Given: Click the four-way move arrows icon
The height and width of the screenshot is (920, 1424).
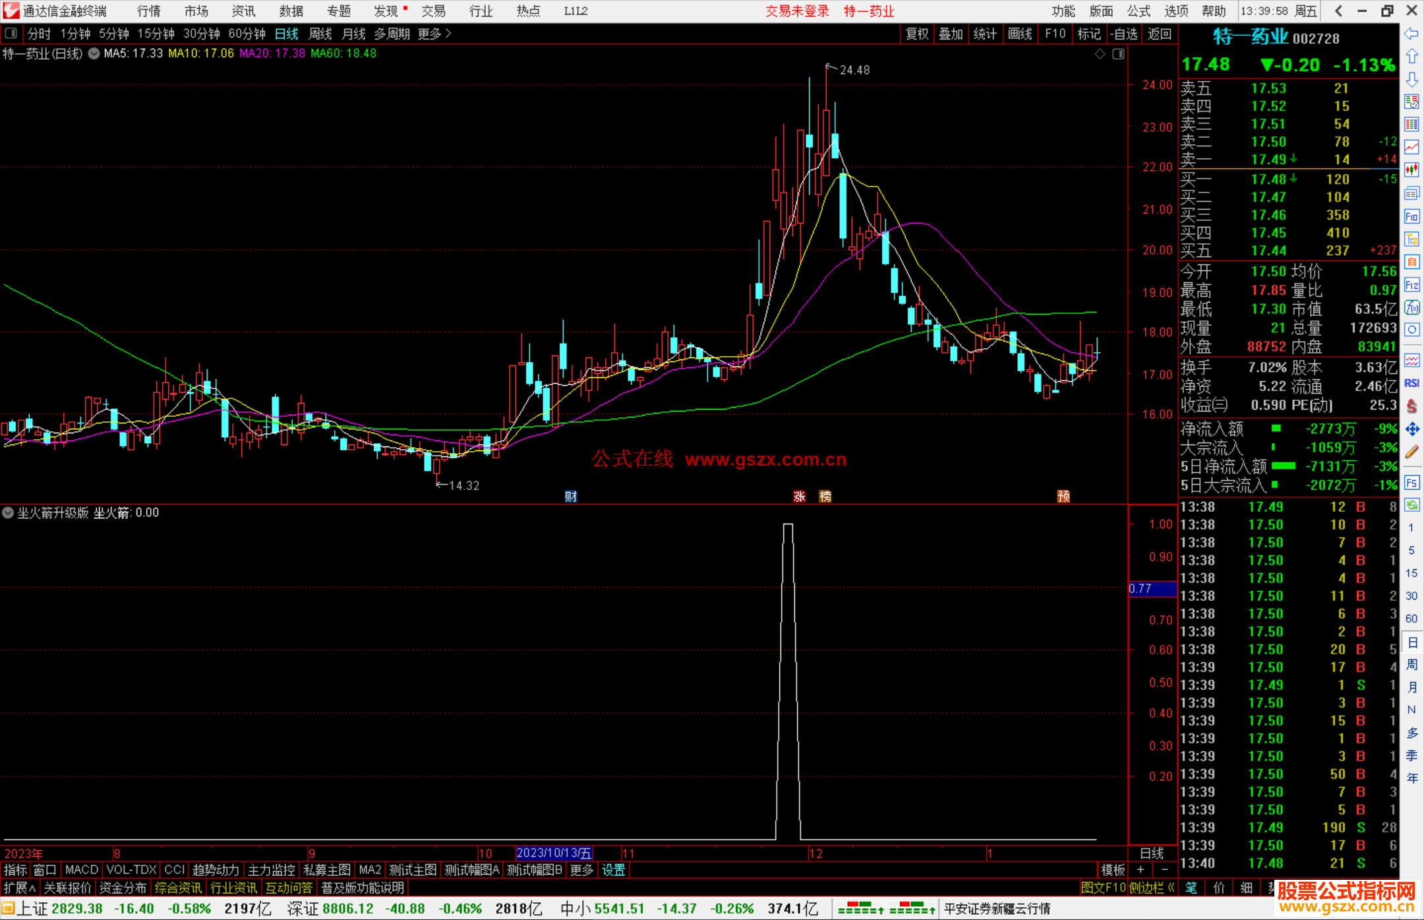Looking at the screenshot, I should click(1411, 429).
